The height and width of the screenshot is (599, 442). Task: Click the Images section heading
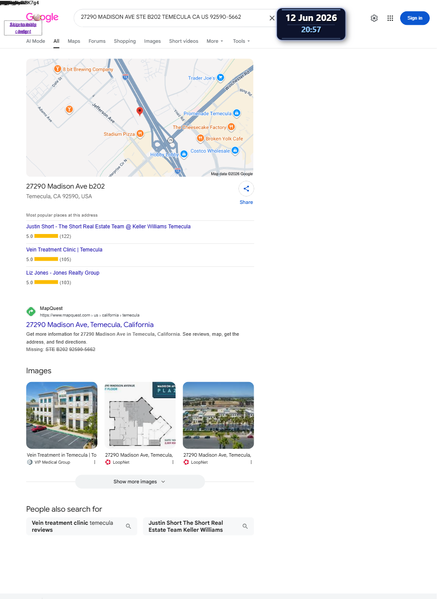(39, 371)
